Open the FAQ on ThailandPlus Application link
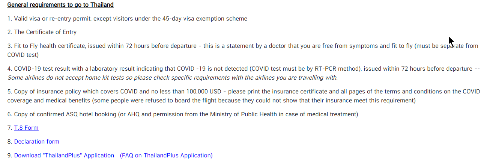 (166, 156)
